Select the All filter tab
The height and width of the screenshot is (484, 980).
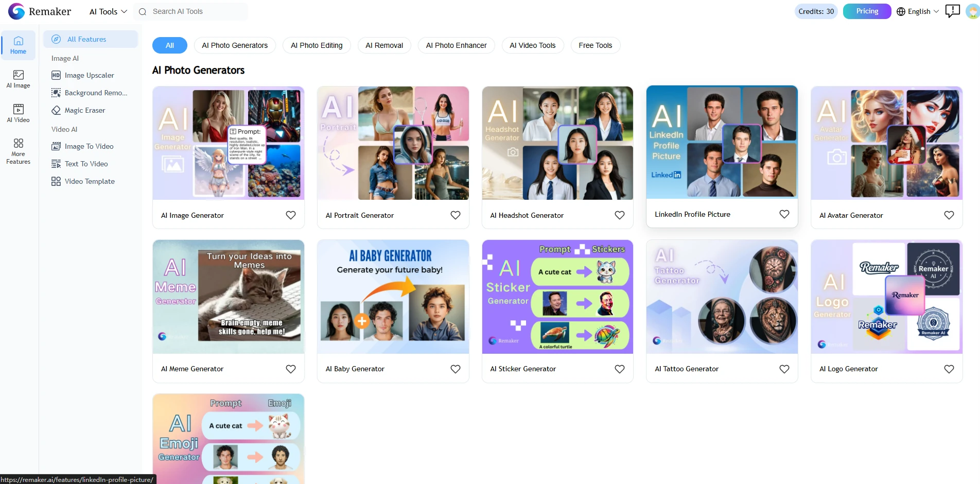click(x=170, y=45)
